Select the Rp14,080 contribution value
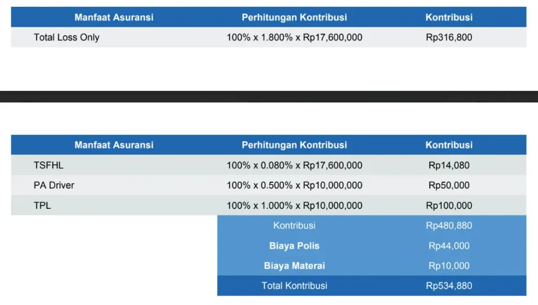This screenshot has width=538, height=305. click(449, 165)
